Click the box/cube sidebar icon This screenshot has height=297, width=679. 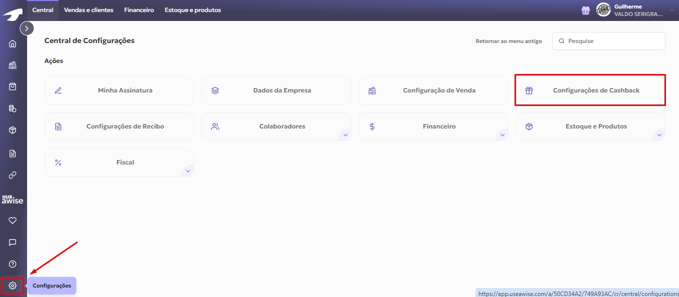pyautogui.click(x=13, y=130)
